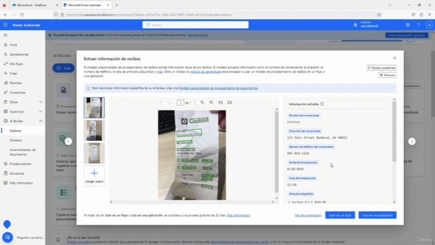Bookmark page with star icon
The image size is (435, 245).
379,15
